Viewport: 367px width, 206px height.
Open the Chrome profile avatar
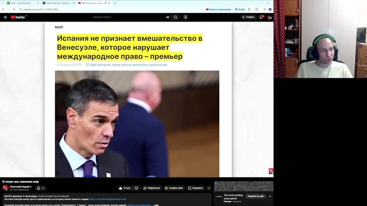pos(270,9)
